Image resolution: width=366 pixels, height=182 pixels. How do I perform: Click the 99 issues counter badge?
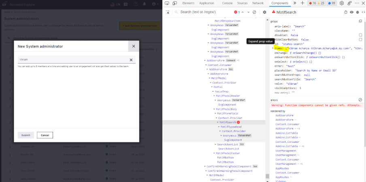pos(332,3)
